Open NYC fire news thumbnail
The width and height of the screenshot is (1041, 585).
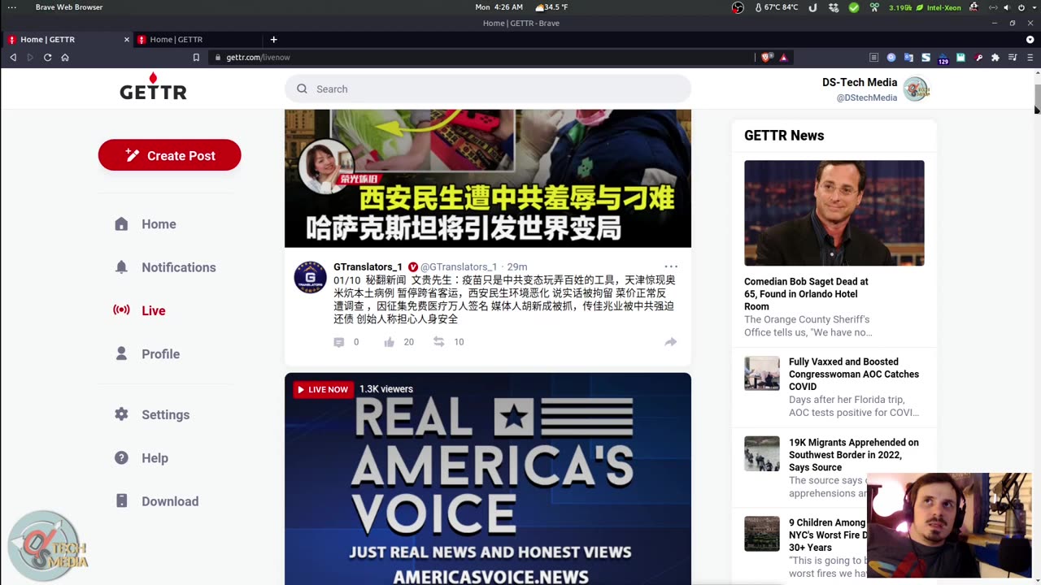click(762, 534)
